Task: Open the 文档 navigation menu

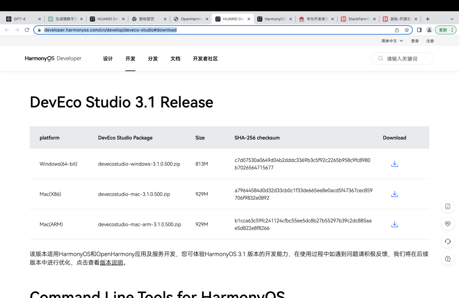Action: (176, 59)
